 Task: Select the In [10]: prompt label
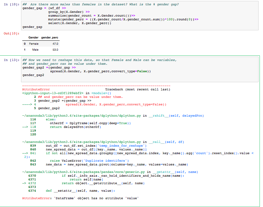click(x=12, y=4)
